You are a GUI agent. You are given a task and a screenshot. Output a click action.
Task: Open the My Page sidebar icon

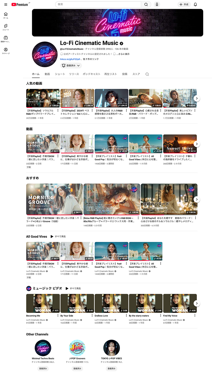click(6, 51)
